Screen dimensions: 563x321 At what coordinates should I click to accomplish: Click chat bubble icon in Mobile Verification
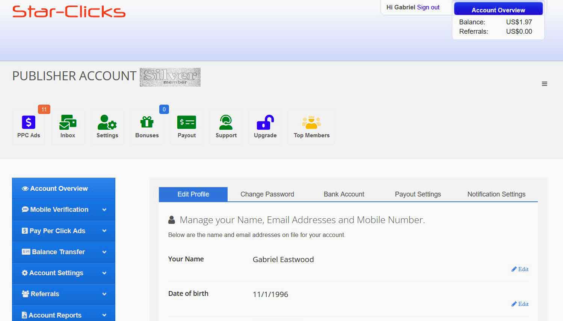coord(25,210)
